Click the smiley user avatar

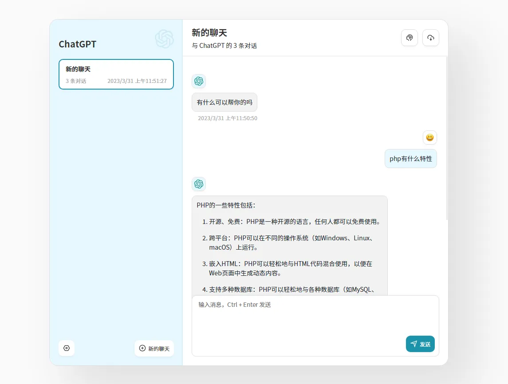(430, 137)
